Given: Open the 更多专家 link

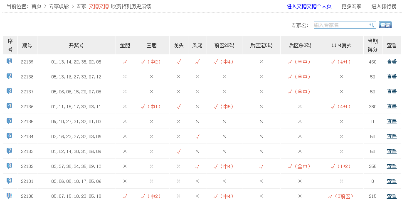Looking at the screenshot, I should point(351,6).
